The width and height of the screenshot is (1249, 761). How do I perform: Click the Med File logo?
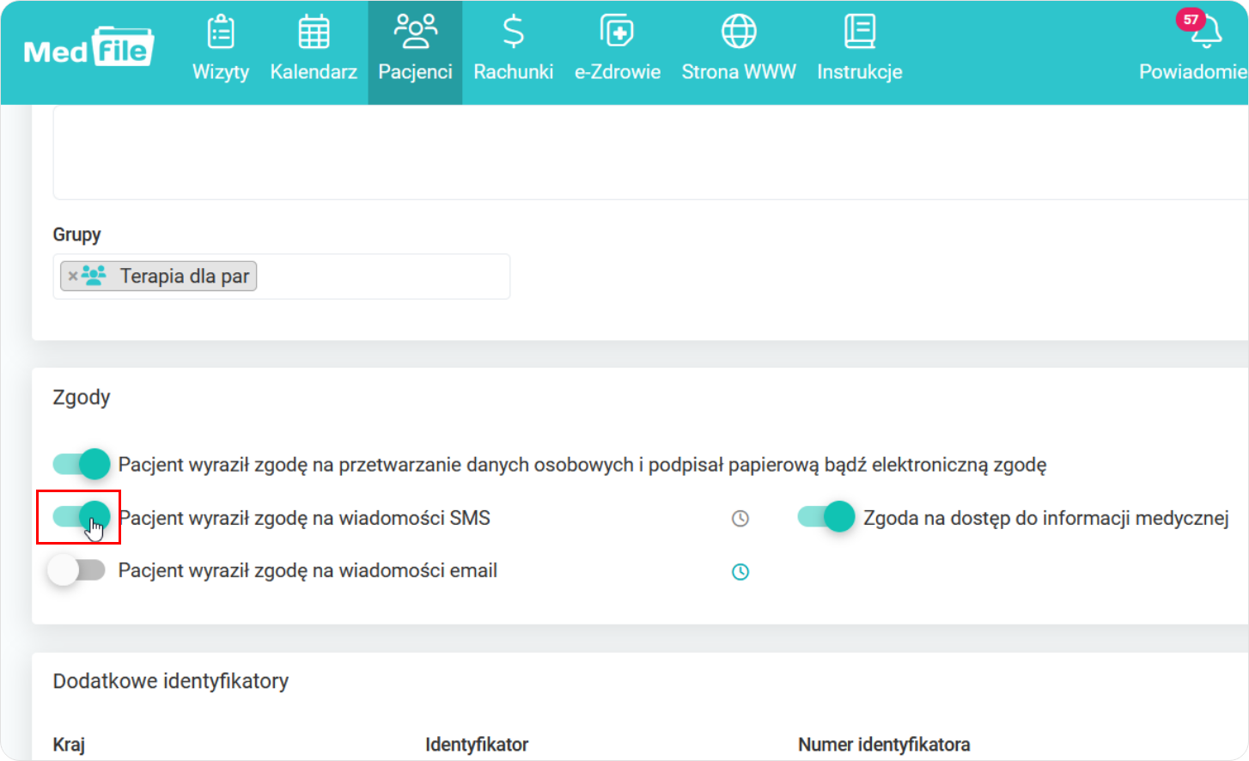[88, 50]
